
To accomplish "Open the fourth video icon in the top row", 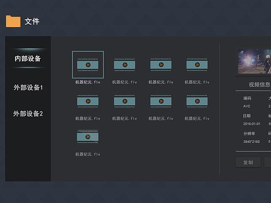I will [197, 65].
